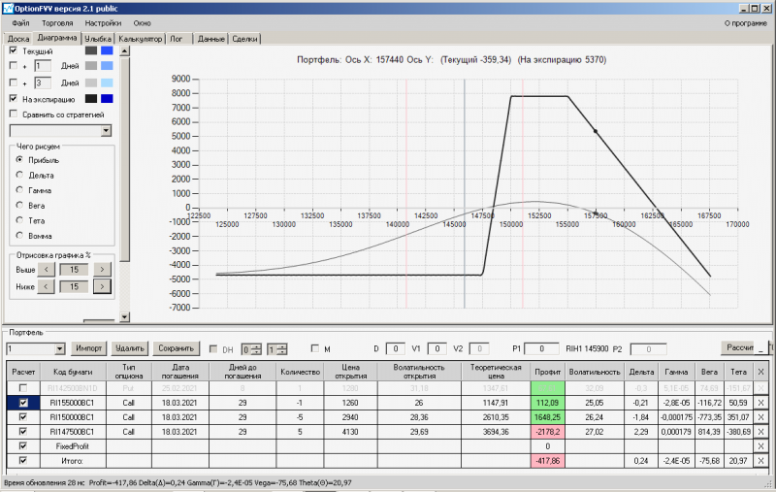The image size is (776, 492).
Task: Click the Удалить button
Action: (129, 348)
